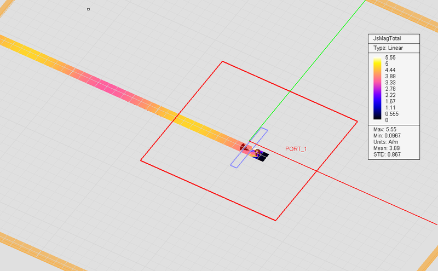This screenshot has height=271, width=438.
Task: Click the legend color scale bar
Action: coord(377,88)
